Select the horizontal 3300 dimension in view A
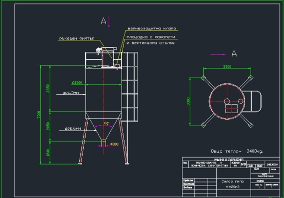Screen dimensions: 284x198 pos(227,66)
